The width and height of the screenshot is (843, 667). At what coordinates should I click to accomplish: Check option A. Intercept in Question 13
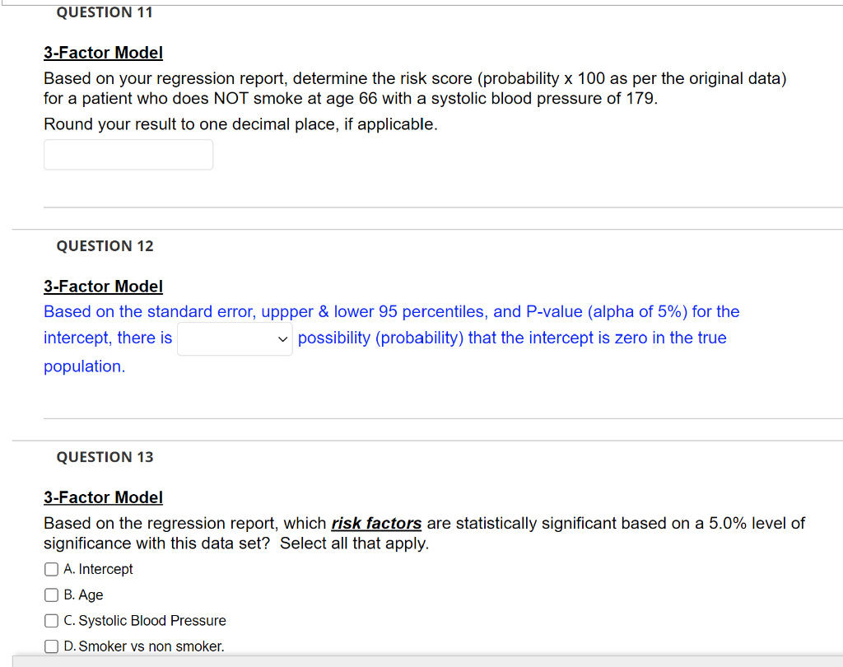(50, 569)
